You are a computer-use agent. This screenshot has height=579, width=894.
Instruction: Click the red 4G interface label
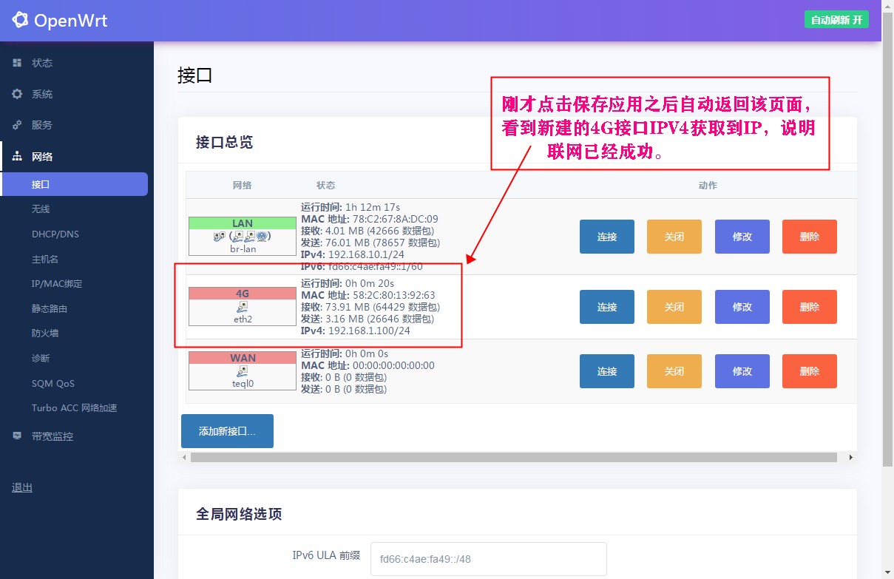pyautogui.click(x=243, y=294)
